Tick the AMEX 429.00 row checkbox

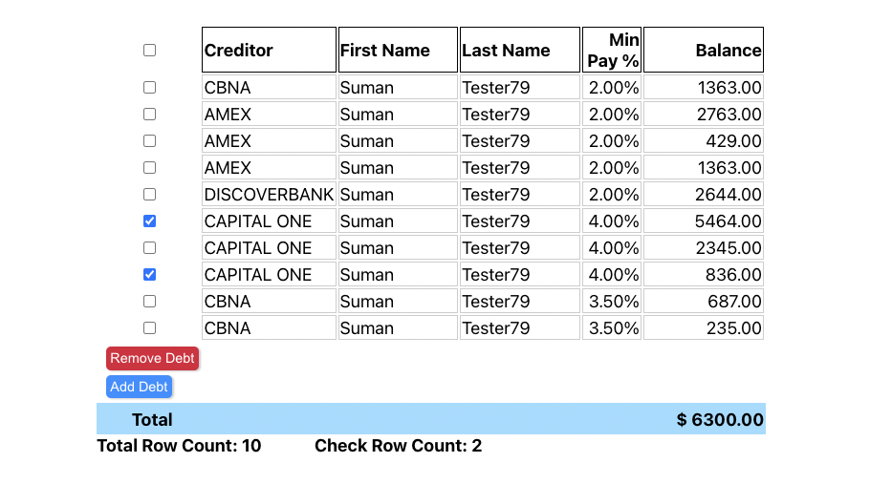(x=149, y=140)
